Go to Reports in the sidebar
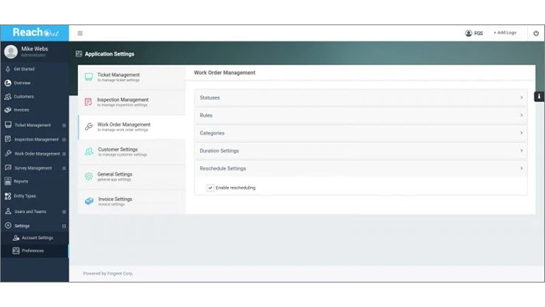The height and width of the screenshot is (307, 545). [x=21, y=182]
